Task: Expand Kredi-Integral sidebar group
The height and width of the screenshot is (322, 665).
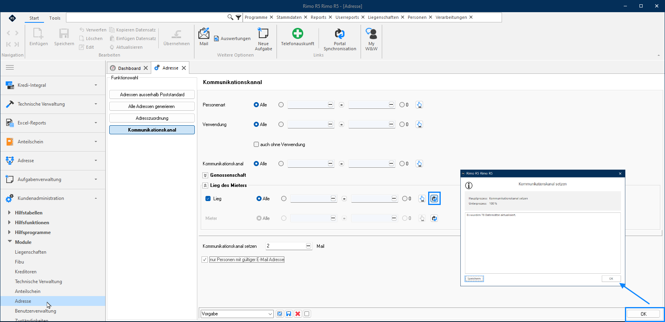Action: (x=53, y=85)
